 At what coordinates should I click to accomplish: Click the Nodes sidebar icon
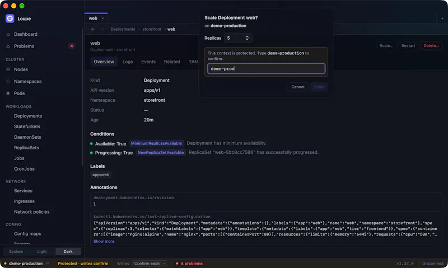click(x=8, y=69)
